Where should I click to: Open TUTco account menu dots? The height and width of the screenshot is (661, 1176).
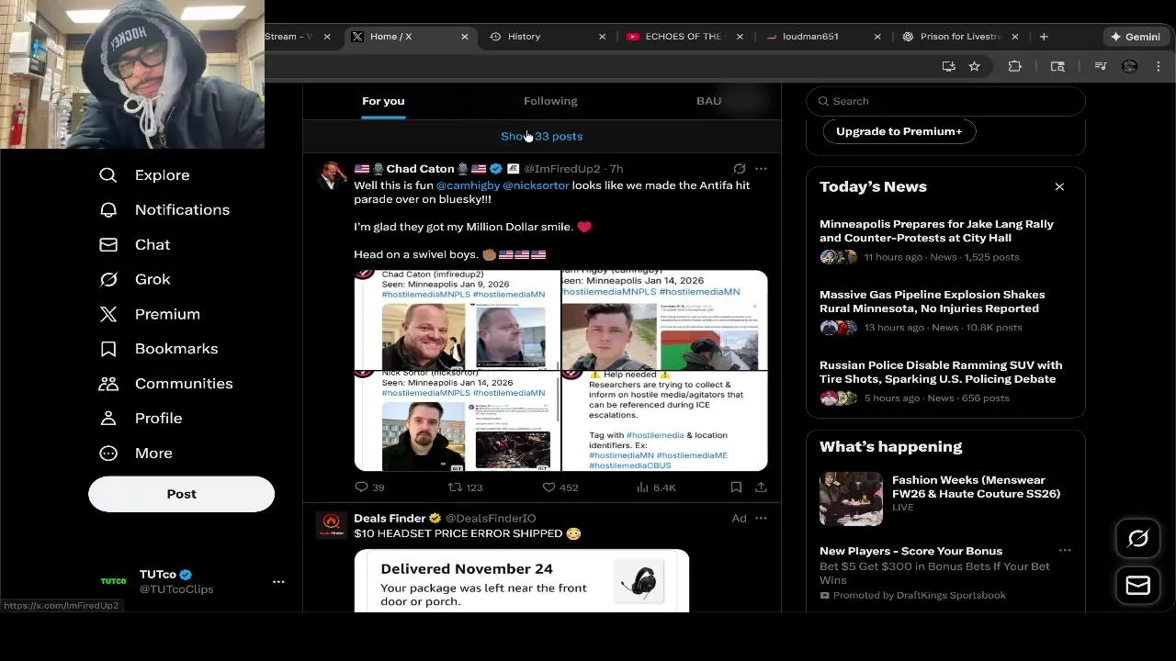pos(278,582)
